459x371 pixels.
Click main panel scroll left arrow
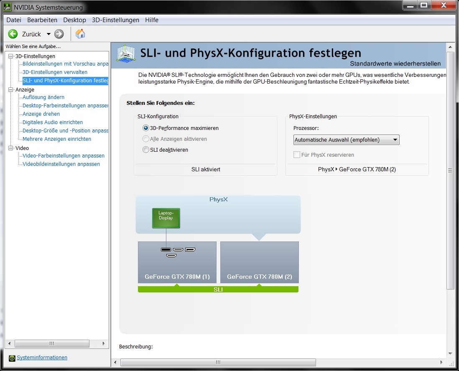(115, 362)
